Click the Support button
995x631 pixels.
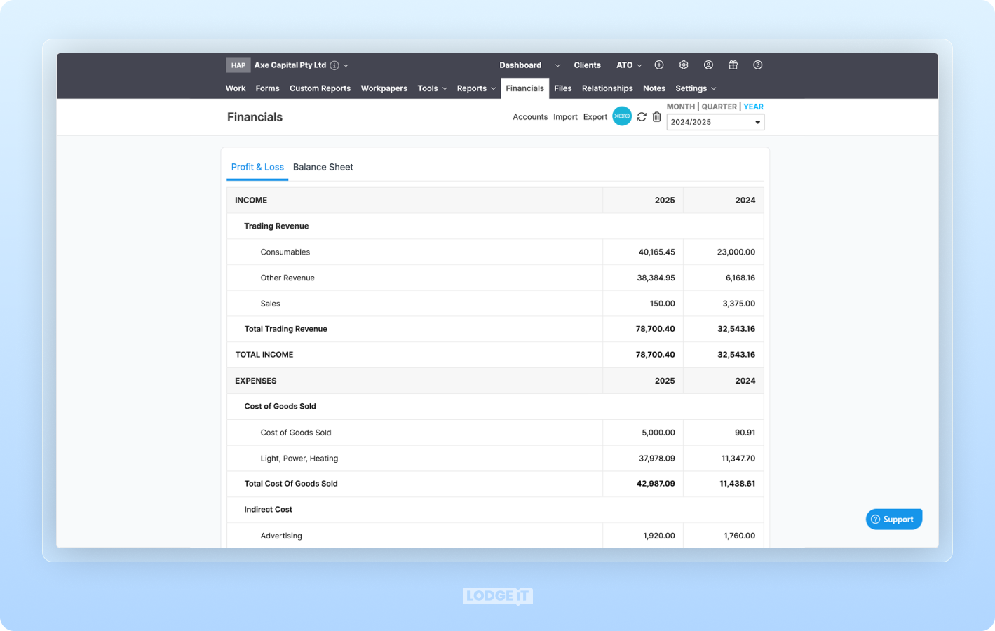(893, 519)
